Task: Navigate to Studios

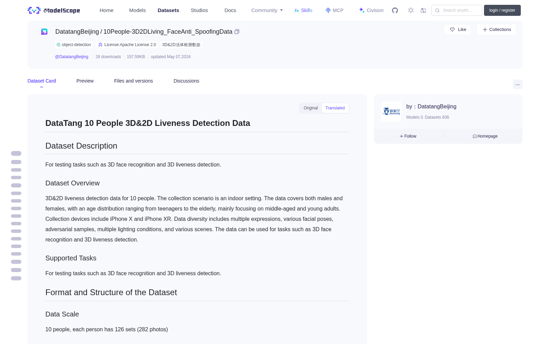Action: click(x=199, y=10)
